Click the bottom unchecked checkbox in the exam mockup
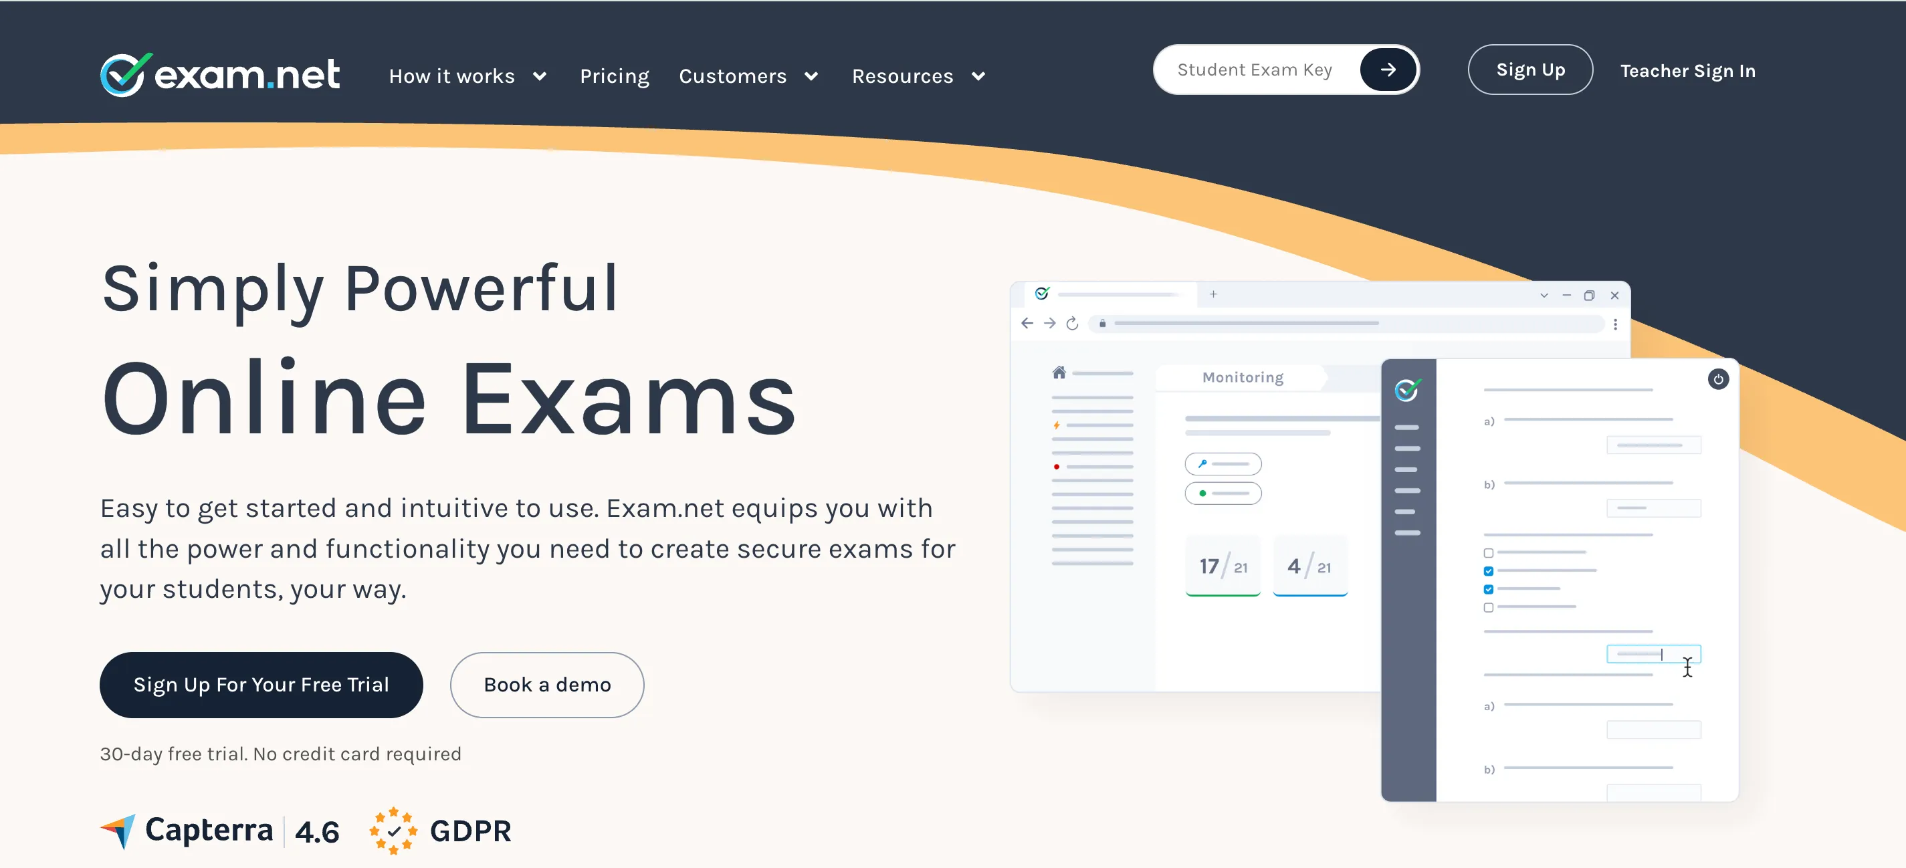 (x=1488, y=607)
